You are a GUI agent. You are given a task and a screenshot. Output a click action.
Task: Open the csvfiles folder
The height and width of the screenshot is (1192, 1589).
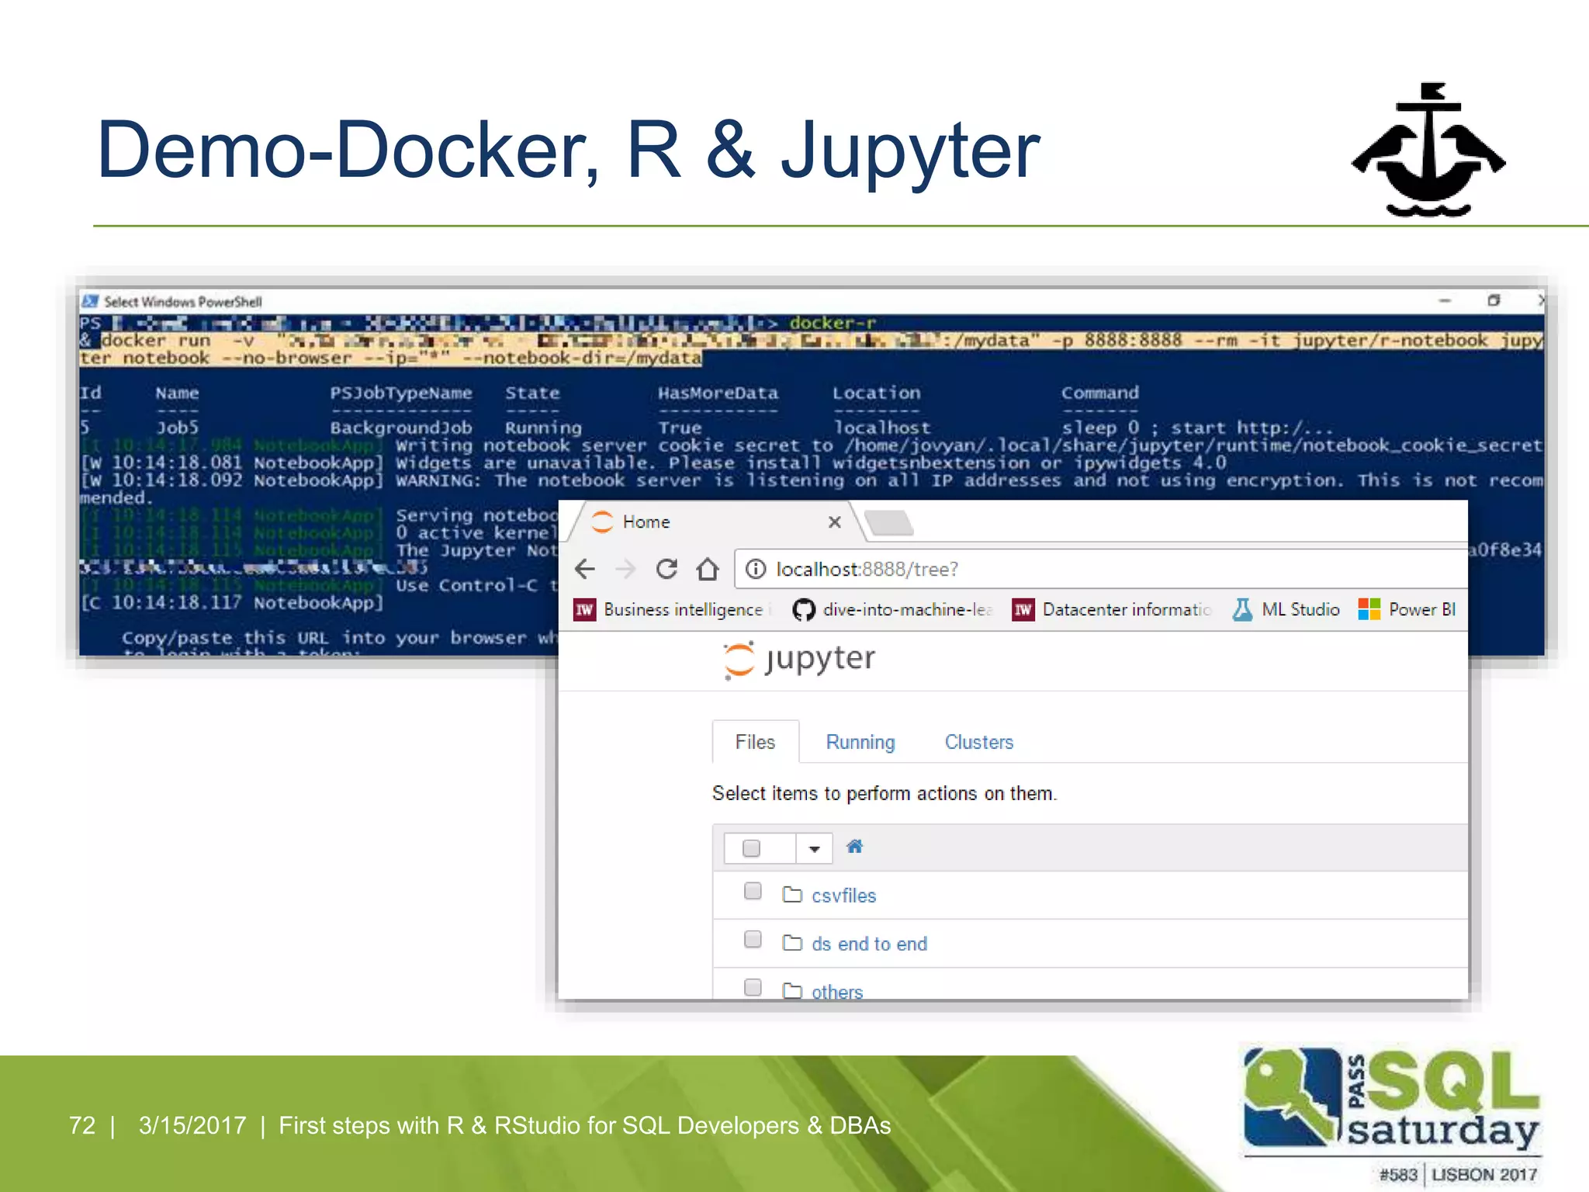(x=843, y=896)
